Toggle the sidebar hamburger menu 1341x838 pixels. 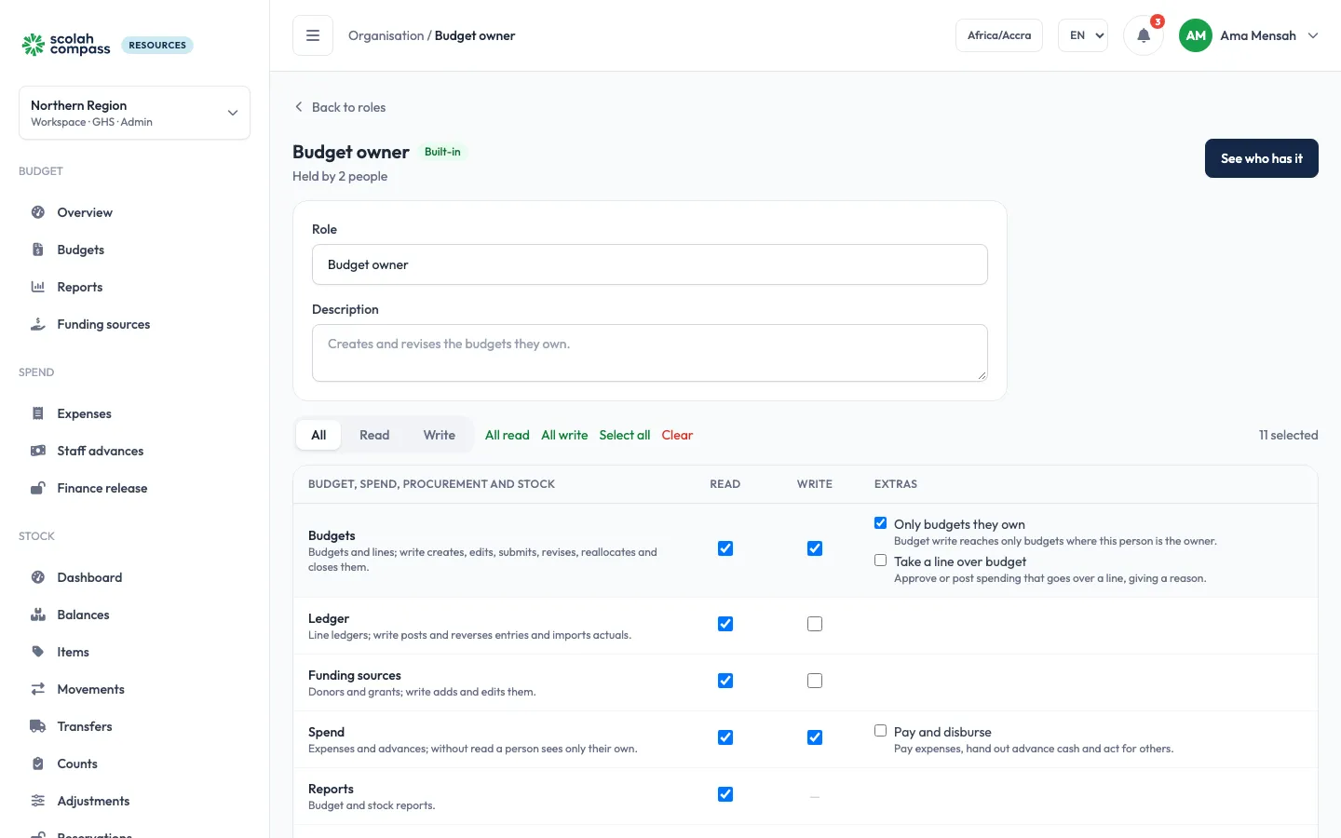(313, 35)
